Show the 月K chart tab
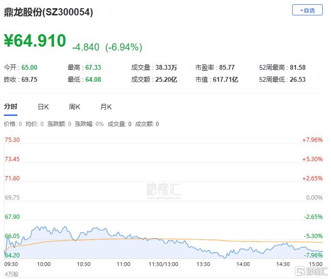 [x=106, y=107]
